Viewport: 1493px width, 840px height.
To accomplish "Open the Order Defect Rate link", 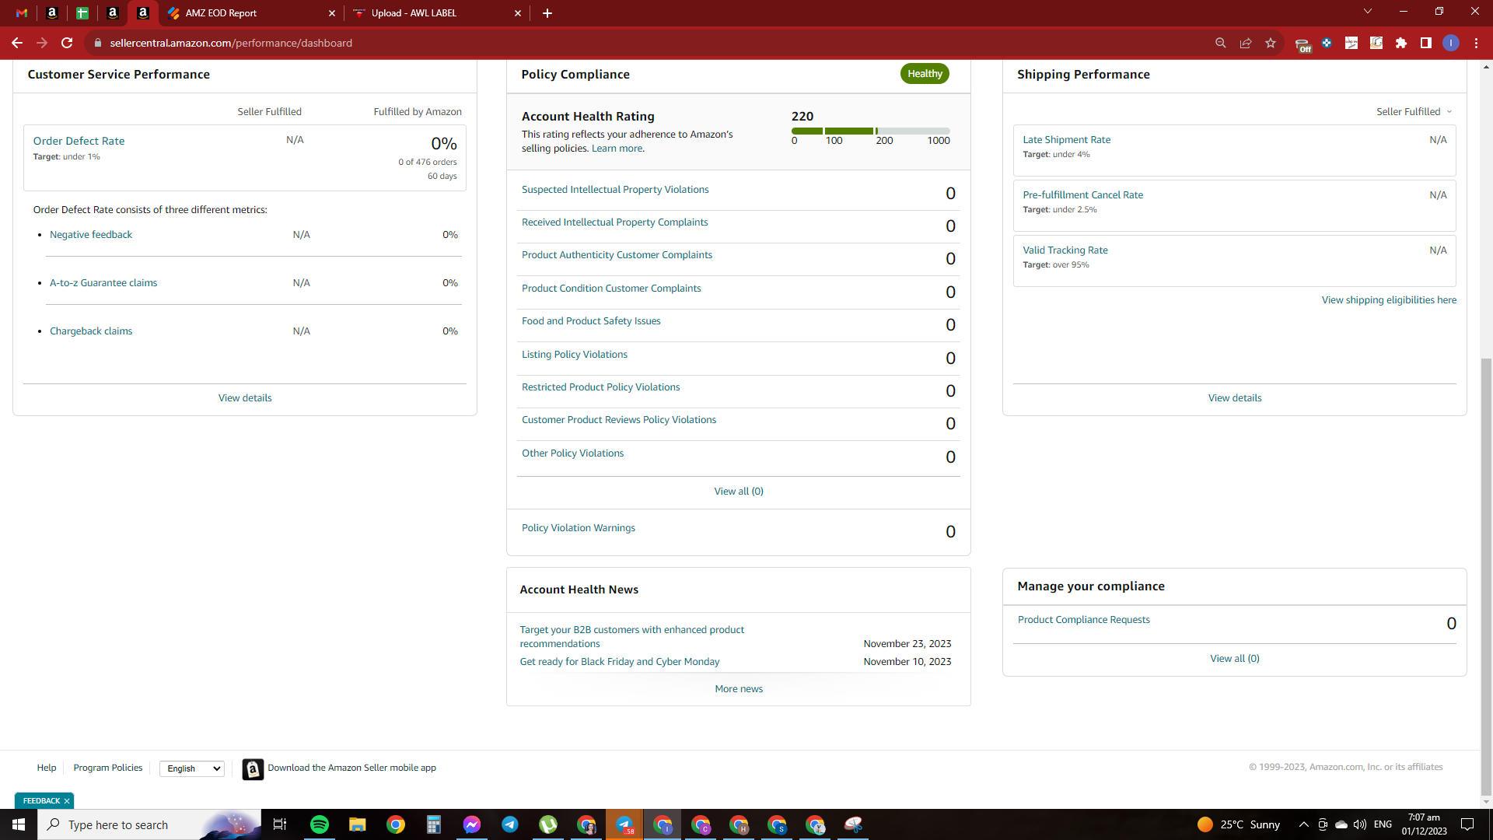I will (79, 141).
